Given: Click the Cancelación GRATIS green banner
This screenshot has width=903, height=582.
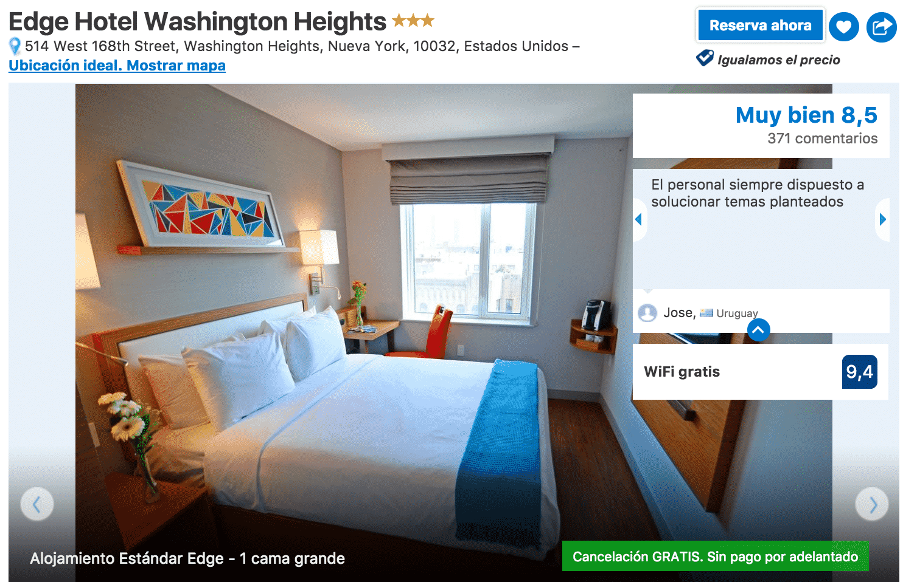Looking at the screenshot, I should (715, 556).
